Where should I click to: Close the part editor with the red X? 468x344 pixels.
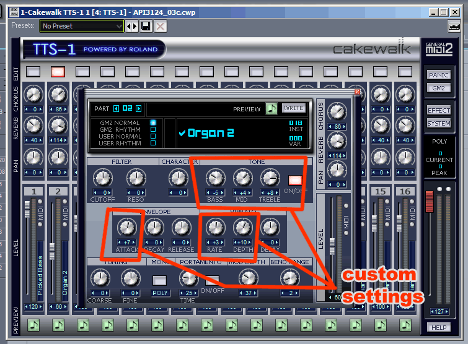click(x=357, y=92)
